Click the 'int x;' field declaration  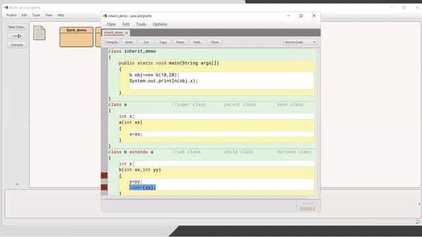(127, 117)
